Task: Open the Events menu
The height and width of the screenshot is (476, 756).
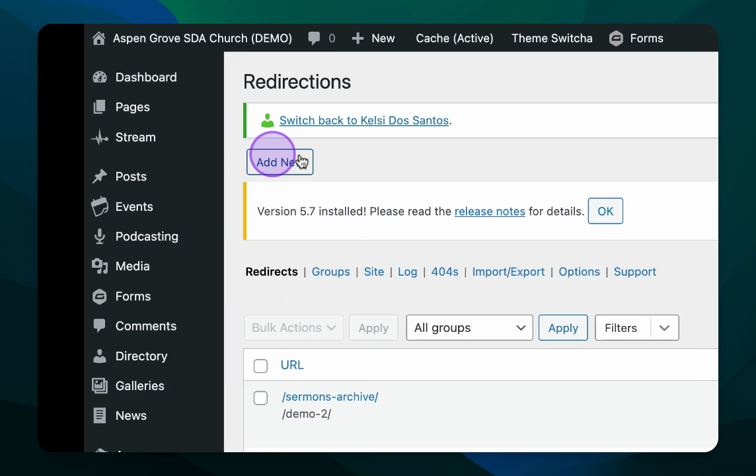Action: pos(134,206)
